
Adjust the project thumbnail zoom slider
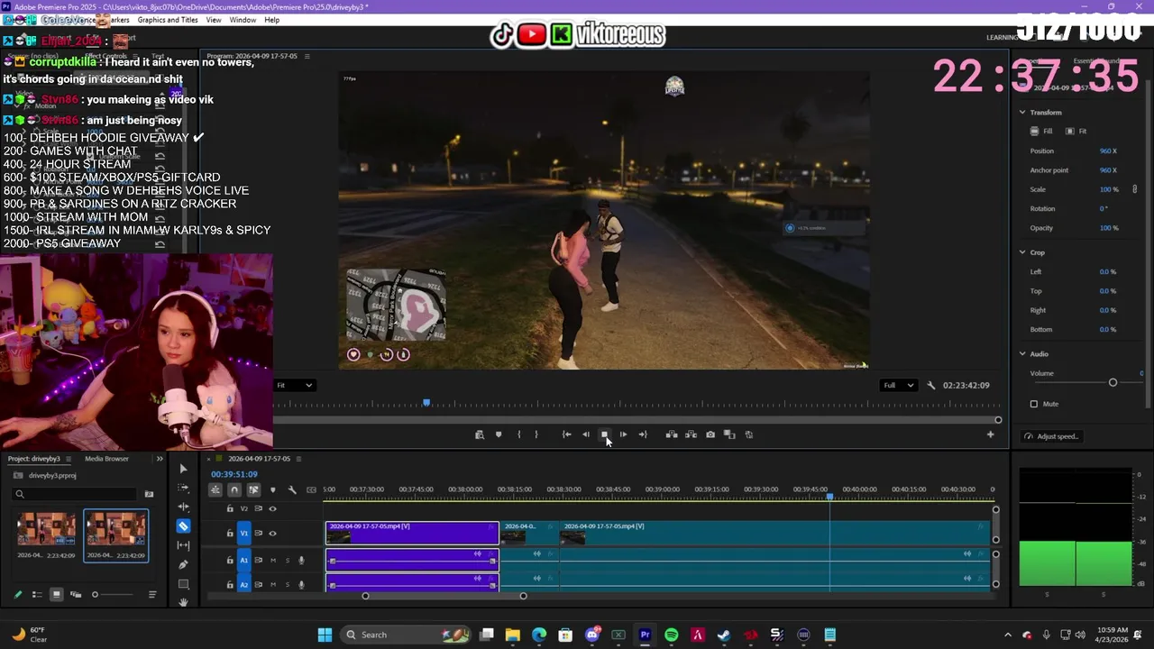[x=95, y=594]
